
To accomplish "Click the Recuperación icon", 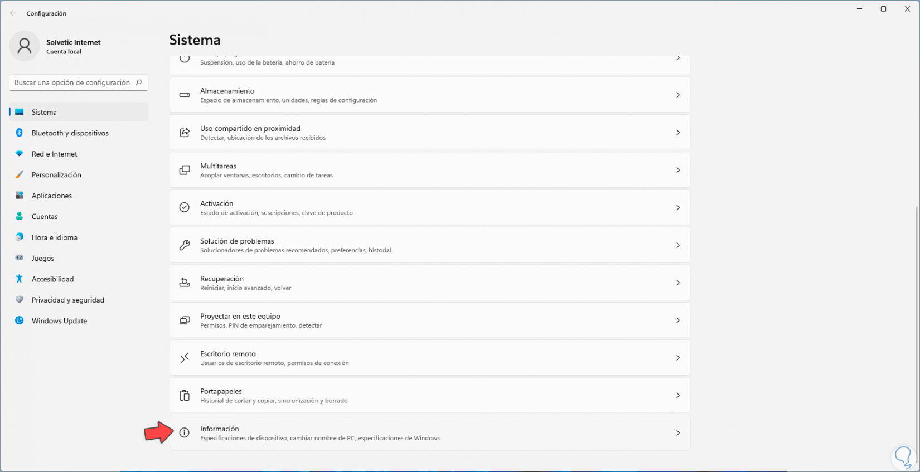I will pyautogui.click(x=185, y=283).
